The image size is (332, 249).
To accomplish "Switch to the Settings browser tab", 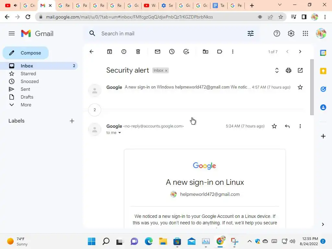I will pos(167,6).
